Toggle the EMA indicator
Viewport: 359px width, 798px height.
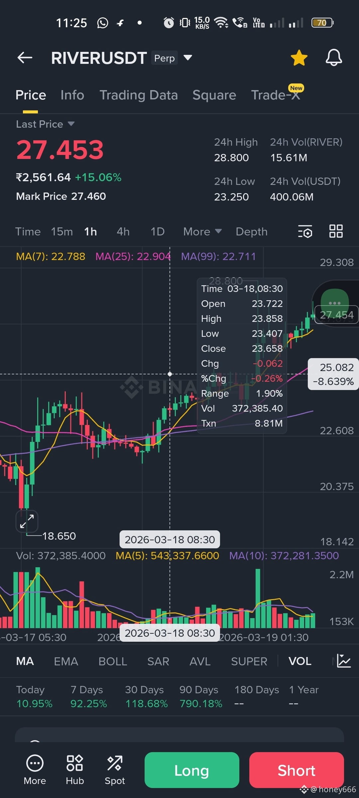tap(66, 661)
